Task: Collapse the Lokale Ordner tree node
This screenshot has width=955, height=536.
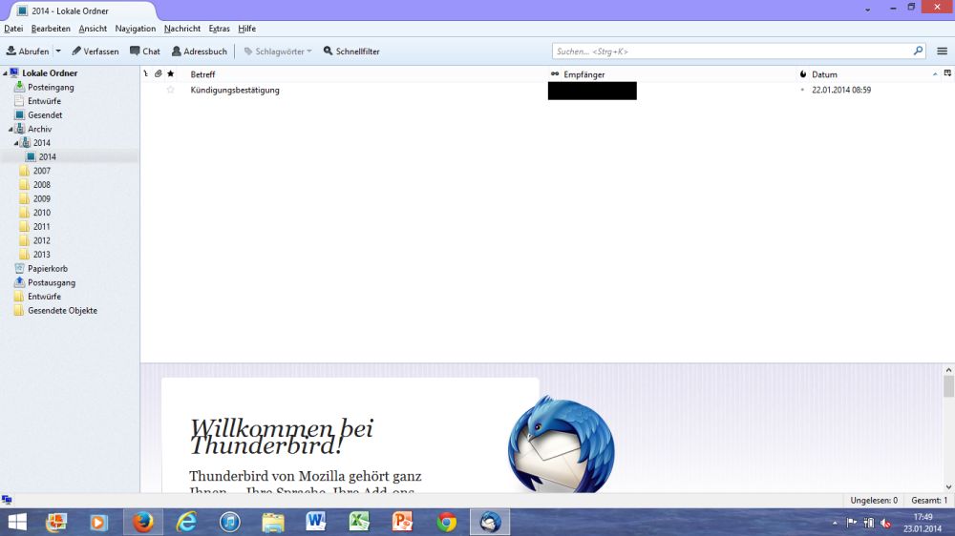Action: pos(5,73)
